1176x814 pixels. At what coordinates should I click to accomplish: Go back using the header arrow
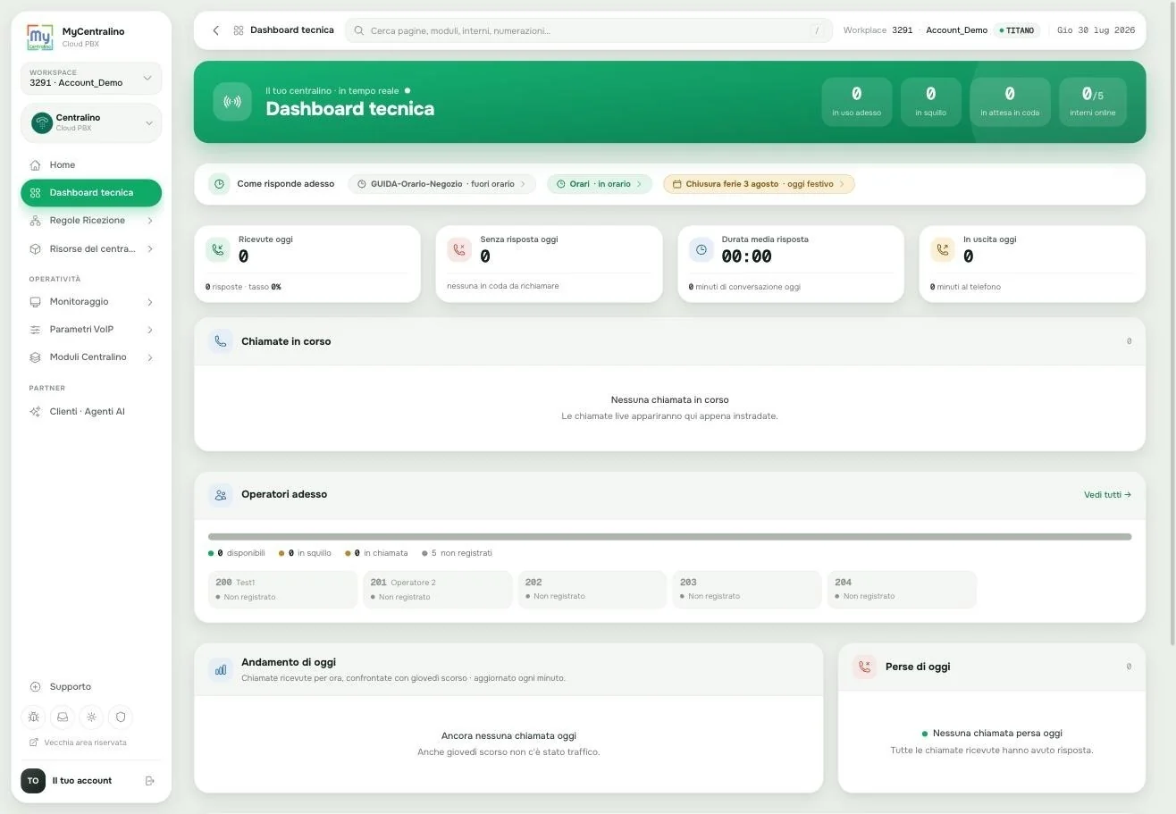click(215, 30)
